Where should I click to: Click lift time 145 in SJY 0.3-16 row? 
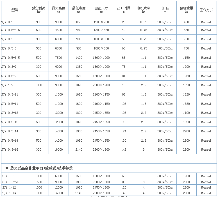(124, 150)
